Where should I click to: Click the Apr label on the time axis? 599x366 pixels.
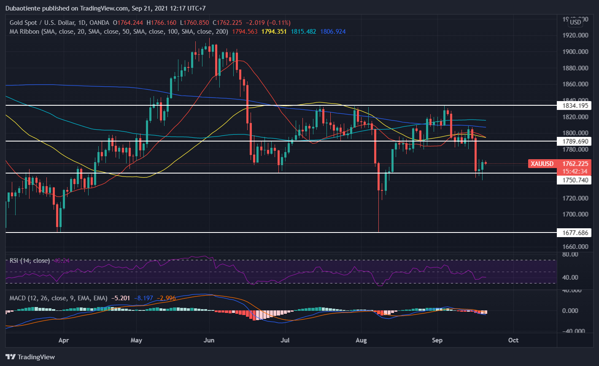tap(63, 340)
